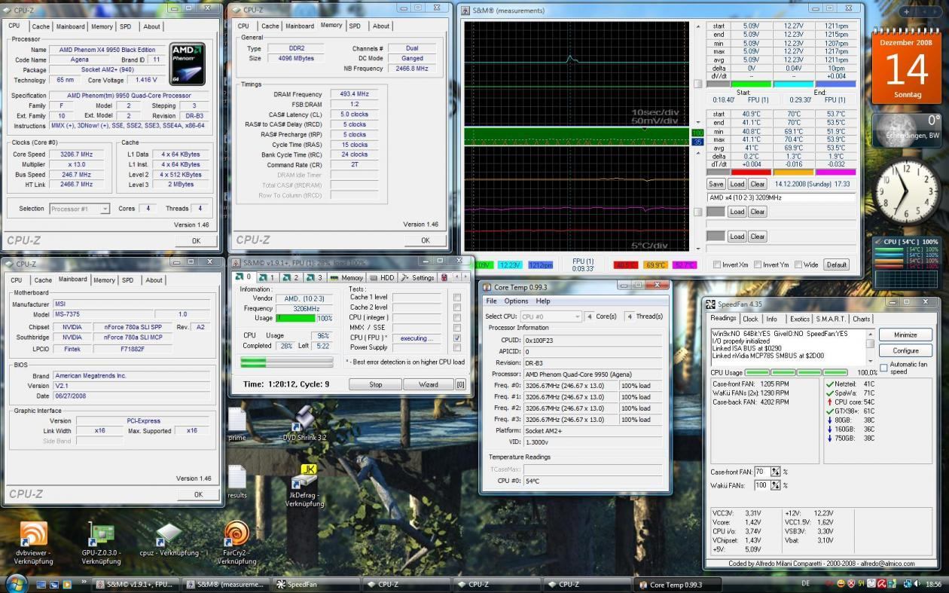Open the S&M Wizard
This screenshot has width=949, height=593.
pos(428,384)
